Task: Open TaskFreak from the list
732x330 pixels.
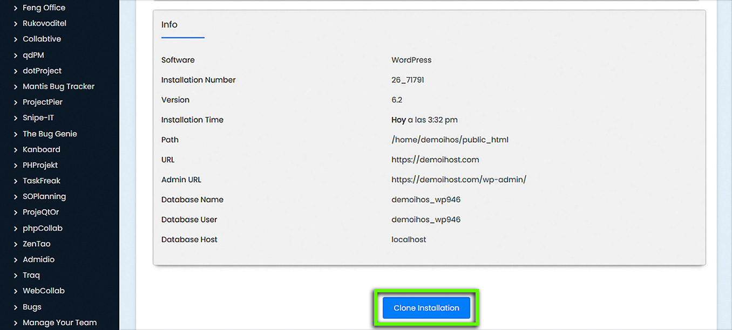Action: tap(42, 181)
